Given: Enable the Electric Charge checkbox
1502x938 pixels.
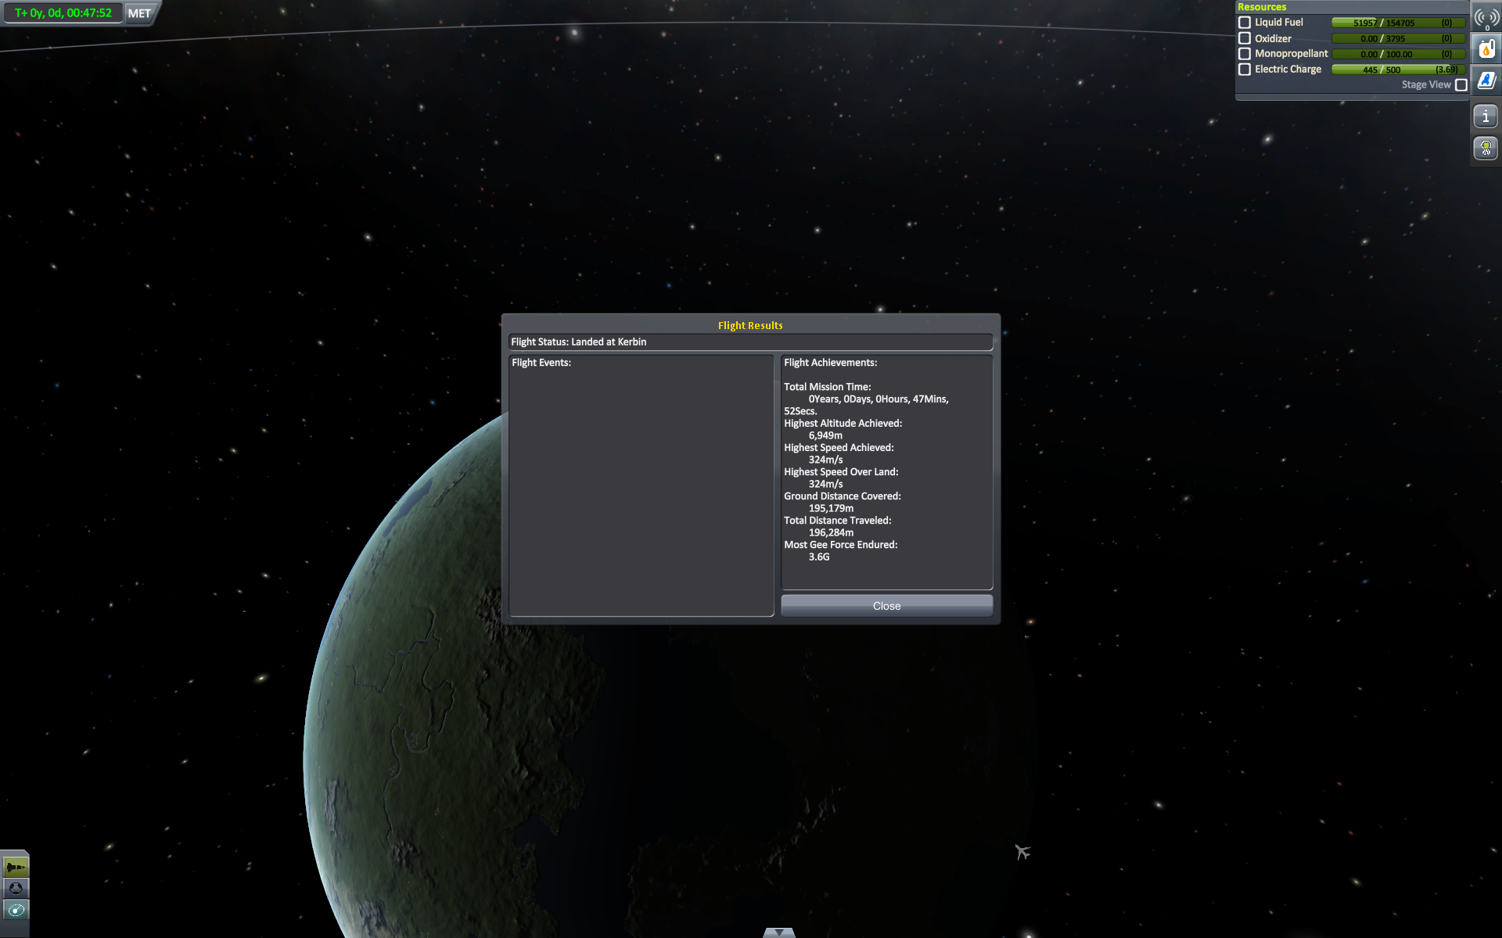Looking at the screenshot, I should point(1245,70).
